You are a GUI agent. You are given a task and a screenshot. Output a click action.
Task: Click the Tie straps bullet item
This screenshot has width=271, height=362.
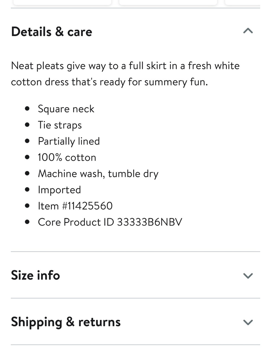[60, 125]
